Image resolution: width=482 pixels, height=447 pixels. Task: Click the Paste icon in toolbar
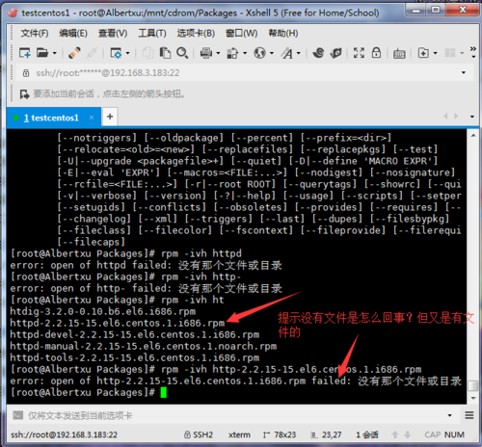coord(165,53)
